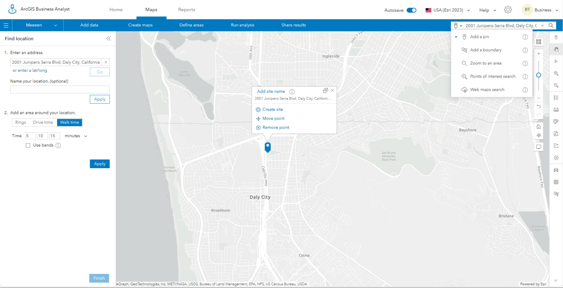Click the search magnifier icon
This screenshot has height=288, width=563.
(551, 25)
